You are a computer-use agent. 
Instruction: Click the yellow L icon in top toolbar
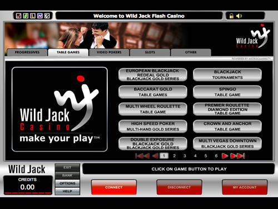[33, 16]
